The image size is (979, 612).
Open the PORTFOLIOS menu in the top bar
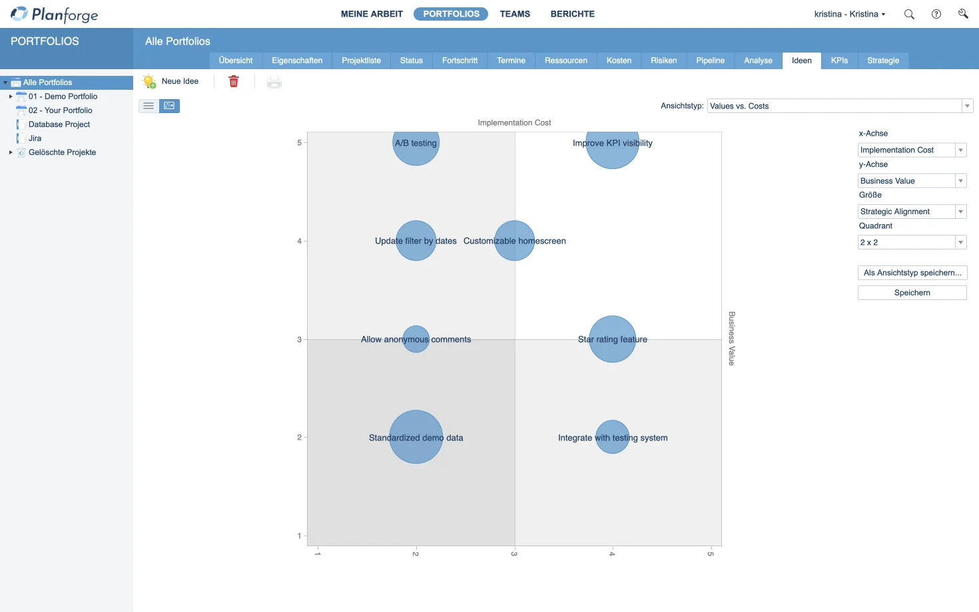tap(450, 13)
